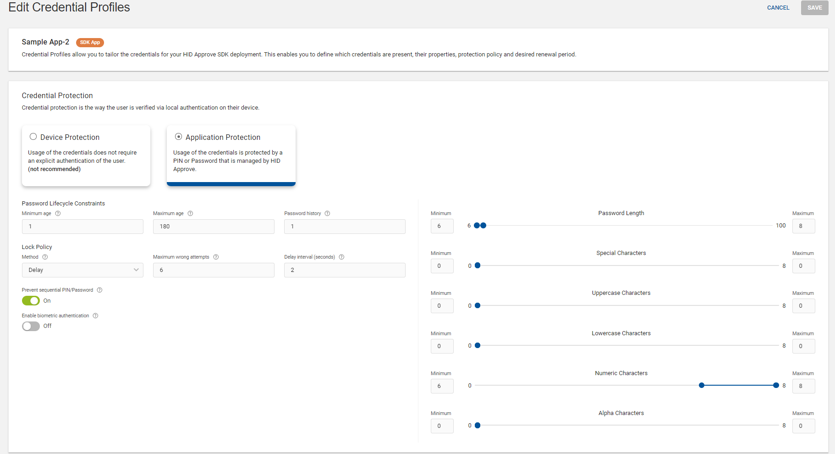Click the Special Characters slider handle
This screenshot has width=835, height=454.
[478, 266]
